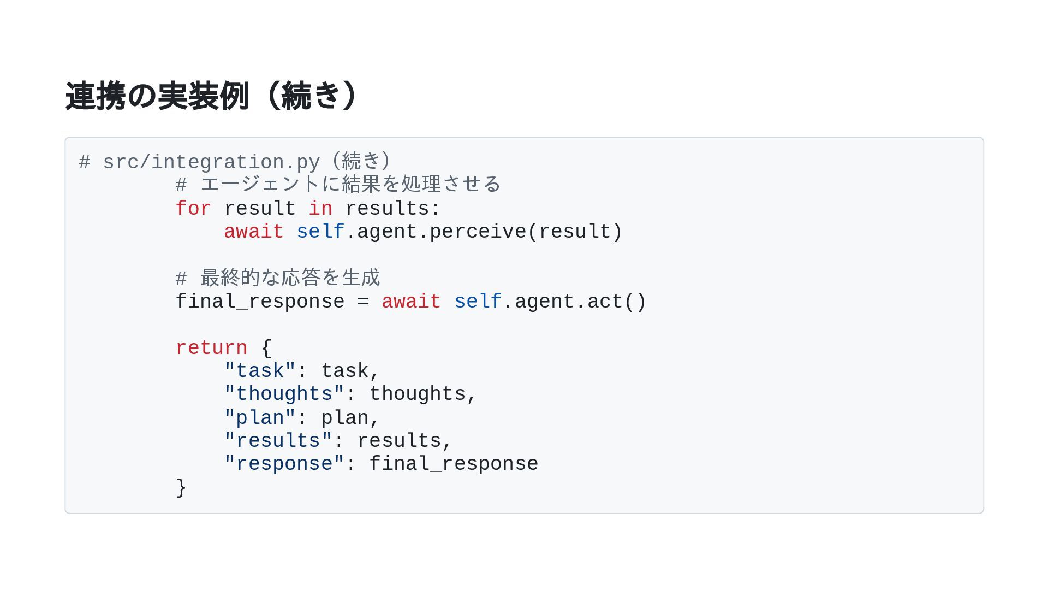Click the final_response value in the dictionary
This screenshot has width=1048, height=590.
(x=454, y=464)
